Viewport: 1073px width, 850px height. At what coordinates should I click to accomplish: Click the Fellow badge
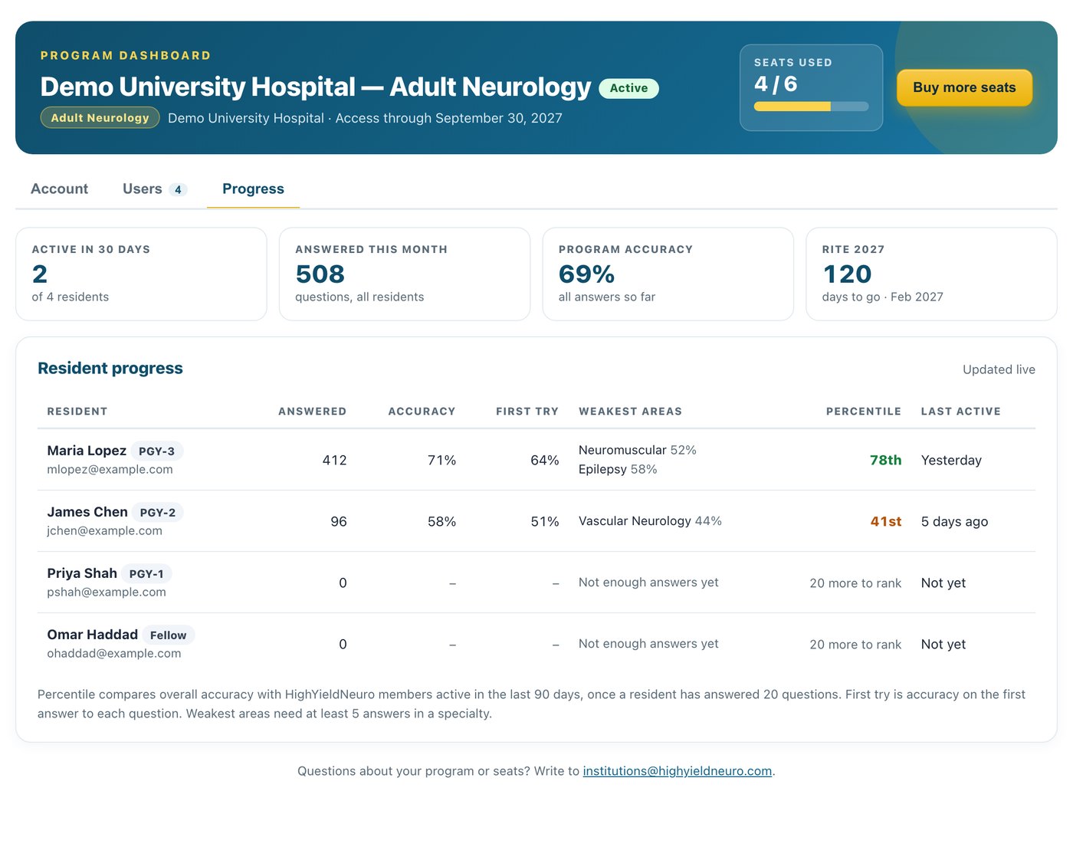point(169,635)
